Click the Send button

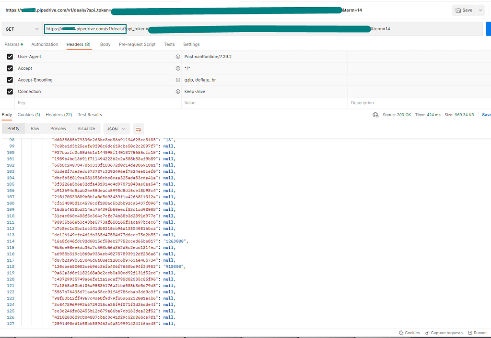pos(488,29)
